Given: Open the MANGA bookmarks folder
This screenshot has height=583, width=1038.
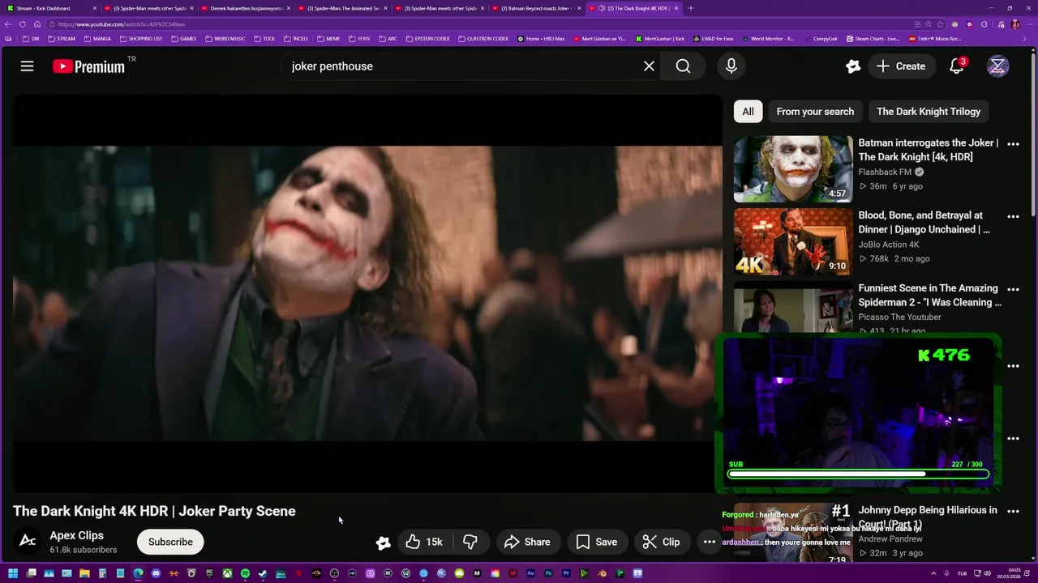Looking at the screenshot, I should tap(97, 39).
